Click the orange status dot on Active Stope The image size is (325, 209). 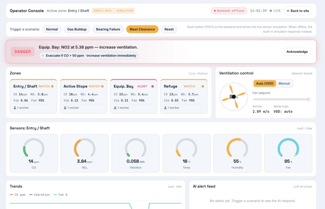point(102,86)
